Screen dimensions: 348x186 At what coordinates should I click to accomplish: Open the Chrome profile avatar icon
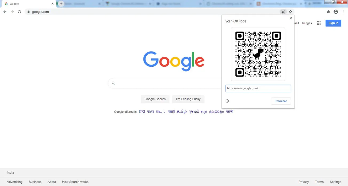coord(336,12)
